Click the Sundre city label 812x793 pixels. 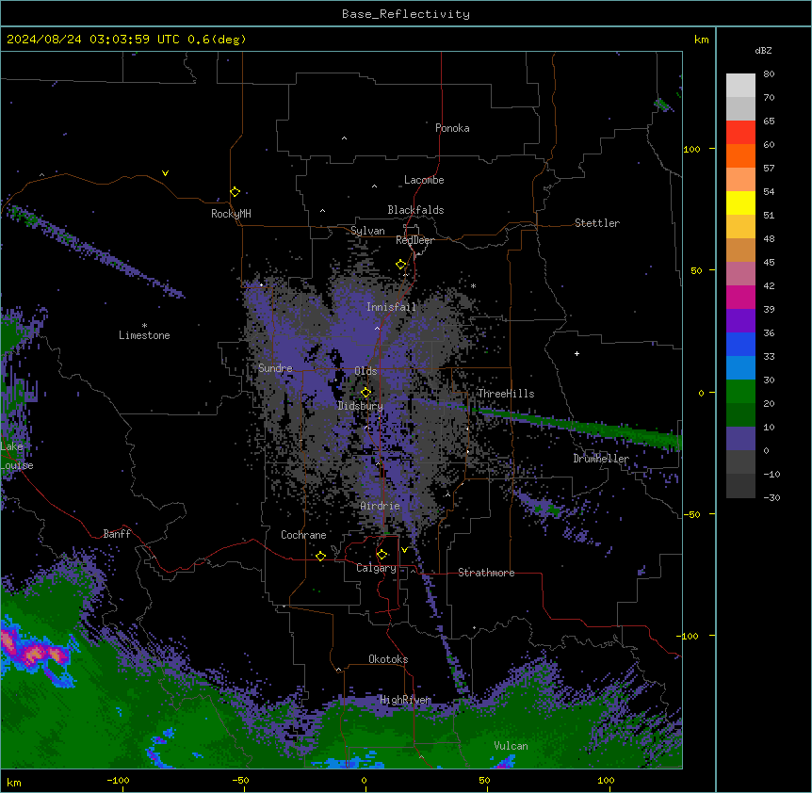point(275,368)
